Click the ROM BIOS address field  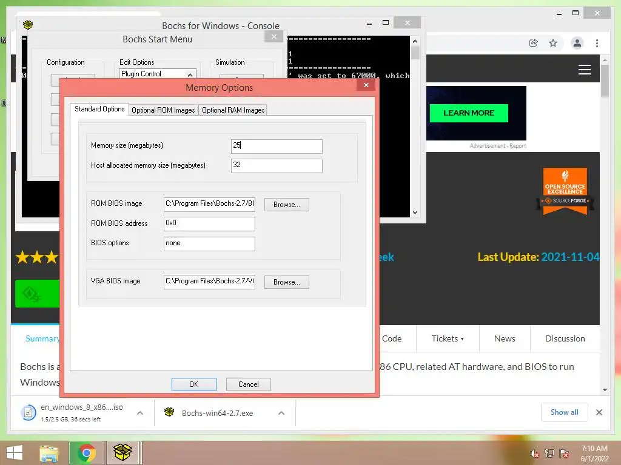pyautogui.click(x=209, y=223)
